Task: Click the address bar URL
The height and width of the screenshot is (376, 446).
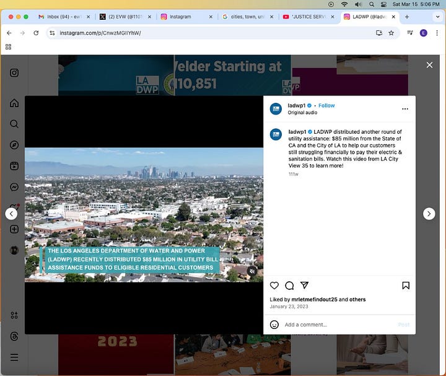Action: (x=100, y=33)
